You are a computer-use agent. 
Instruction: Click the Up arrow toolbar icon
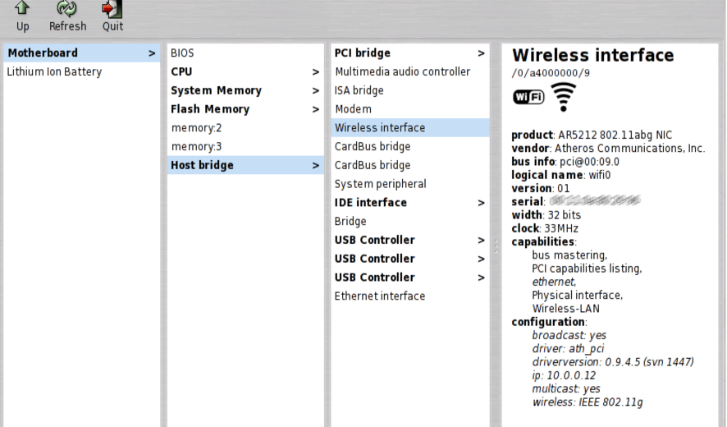pyautogui.click(x=22, y=10)
